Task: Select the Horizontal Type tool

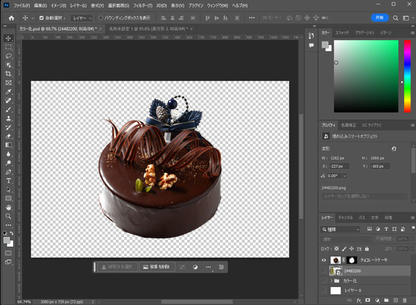Action: tap(8, 179)
